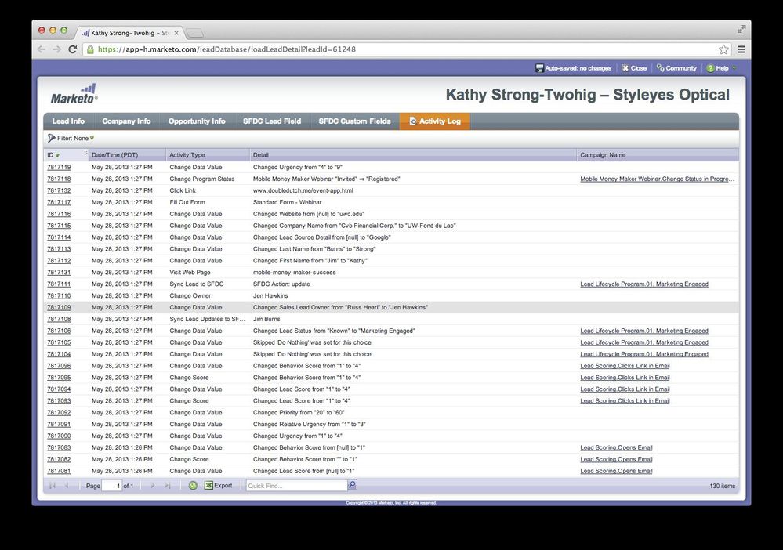Bookmark the page with the star icon
The width and height of the screenshot is (783, 550).
pos(723,49)
